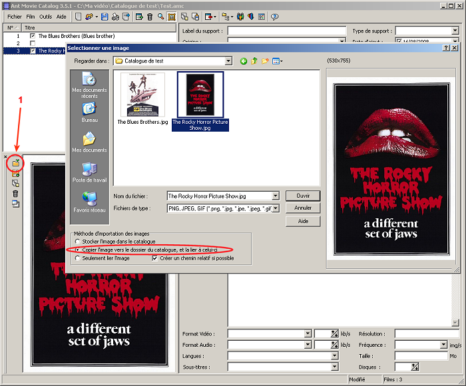Go to Bureau in the places bar

pyautogui.click(x=89, y=112)
